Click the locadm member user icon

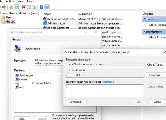(x=17, y=79)
